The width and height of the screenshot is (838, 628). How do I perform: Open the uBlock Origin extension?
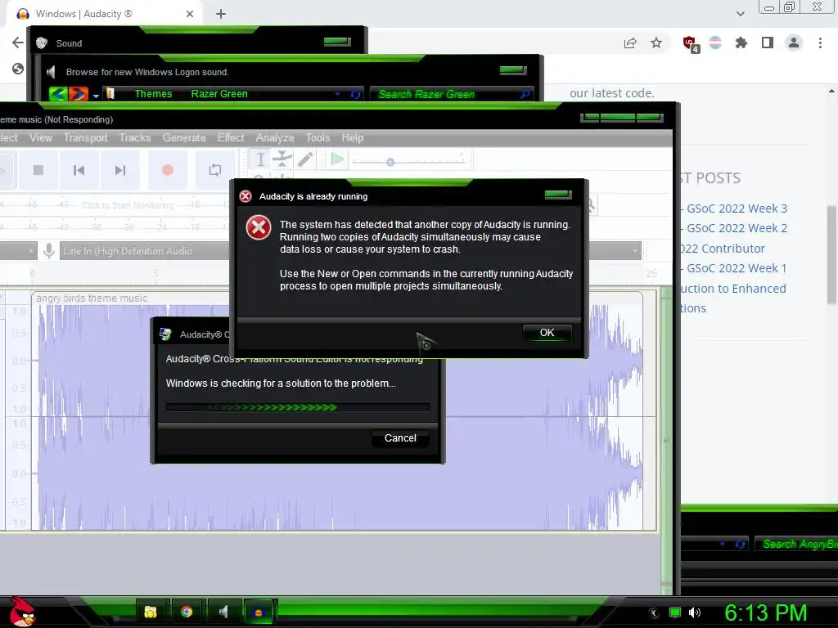point(690,43)
